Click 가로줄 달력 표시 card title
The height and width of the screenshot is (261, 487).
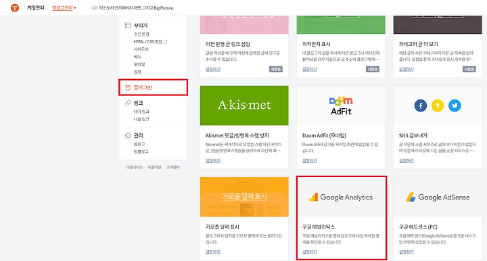(222, 227)
